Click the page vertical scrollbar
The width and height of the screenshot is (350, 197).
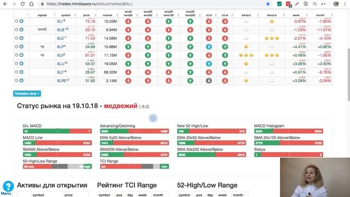tap(348, 75)
